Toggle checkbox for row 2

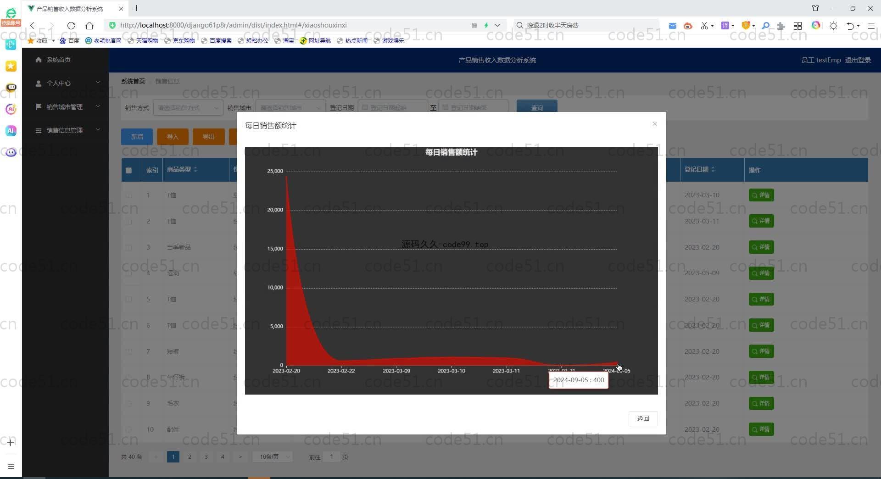point(128,222)
